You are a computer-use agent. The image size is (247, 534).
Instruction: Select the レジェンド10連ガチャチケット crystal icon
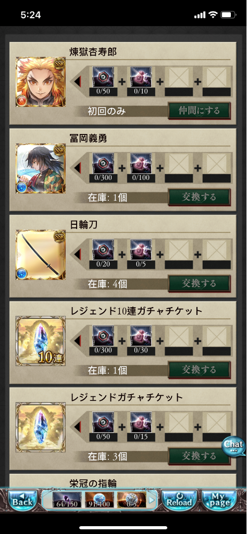[x=41, y=341]
